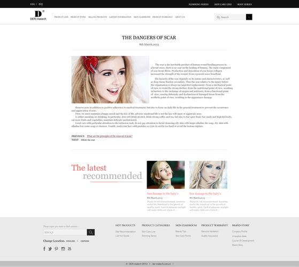Image resolution: width=299 pixels, height=267 pixels.
Task: Click the black header search submit button
Action: click(x=249, y=17)
